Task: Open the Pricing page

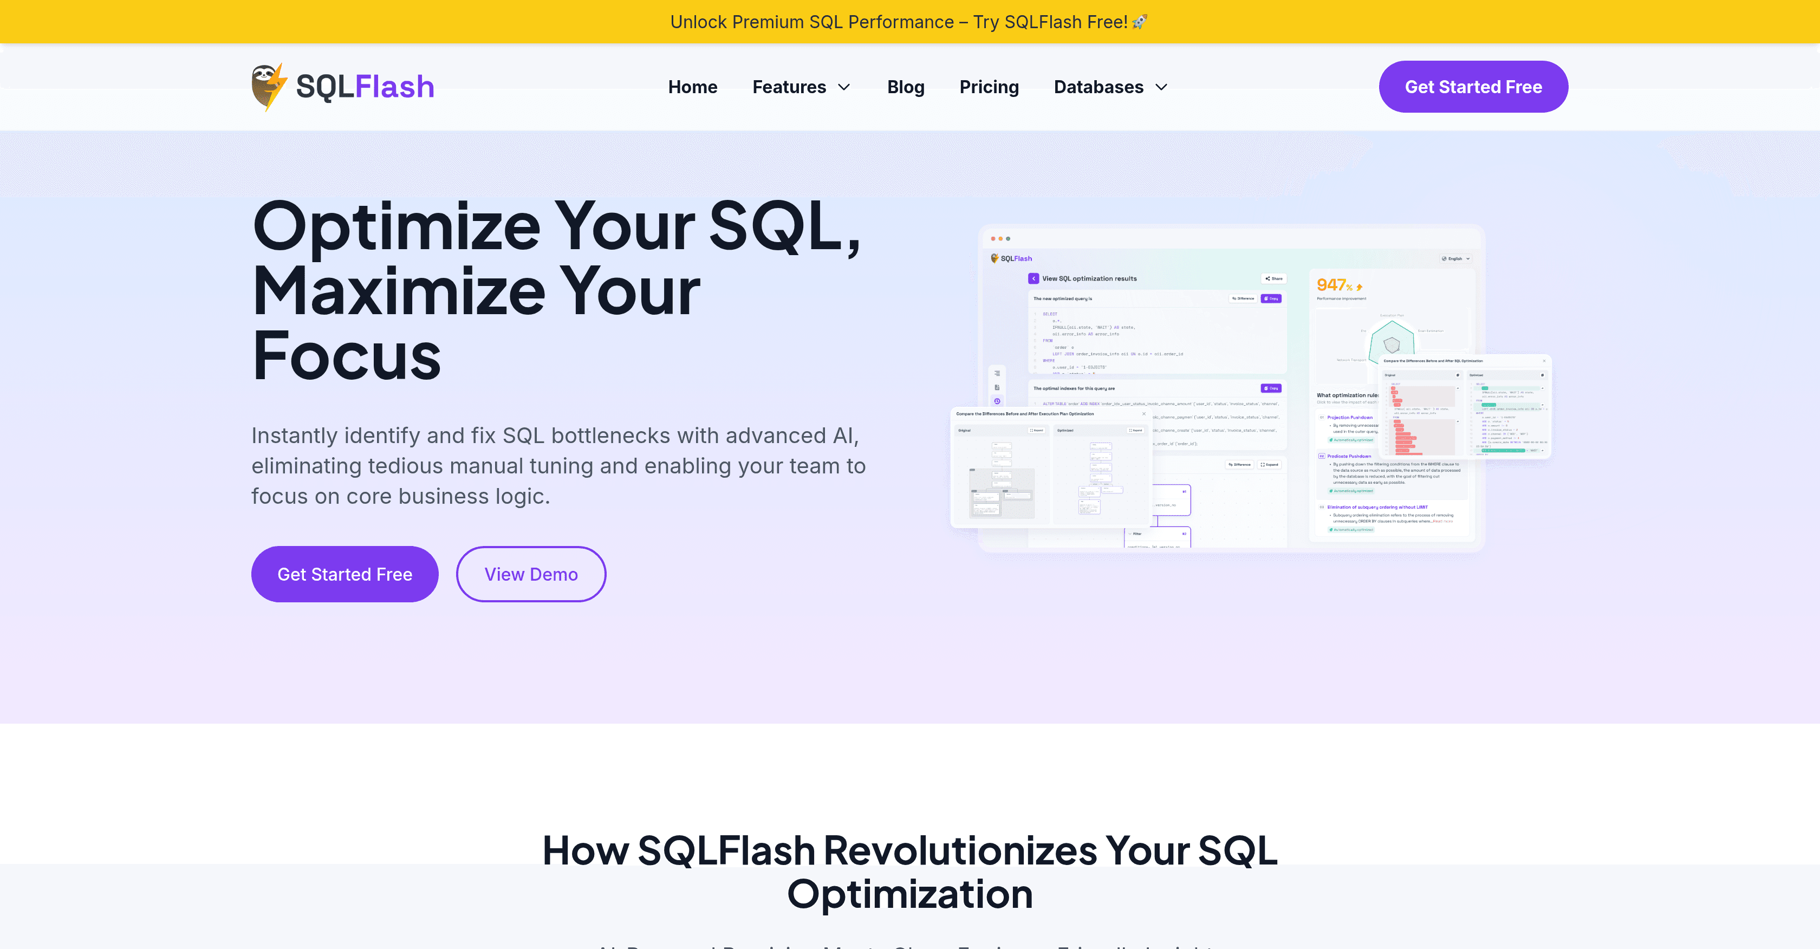Action: [989, 87]
